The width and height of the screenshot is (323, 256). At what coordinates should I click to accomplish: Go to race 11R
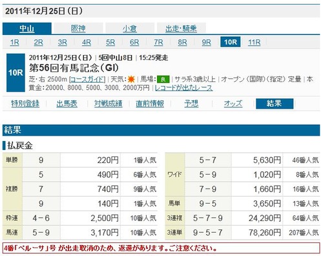(255, 42)
